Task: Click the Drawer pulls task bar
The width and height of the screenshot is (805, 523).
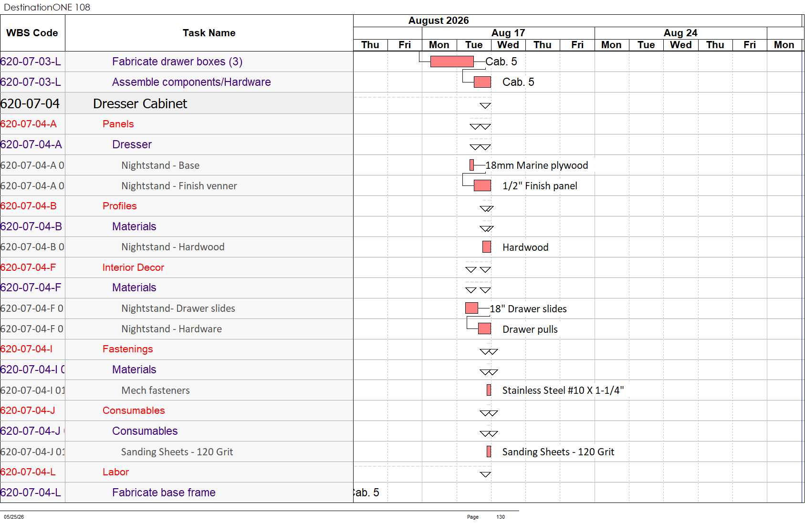Action: click(484, 328)
